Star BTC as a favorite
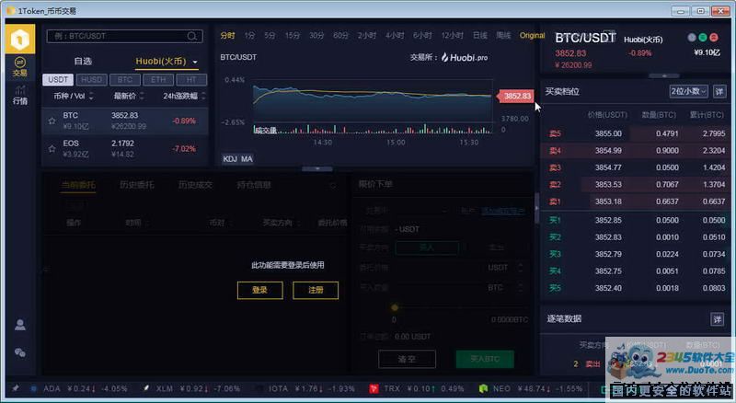The height and width of the screenshot is (403, 736). (x=52, y=121)
